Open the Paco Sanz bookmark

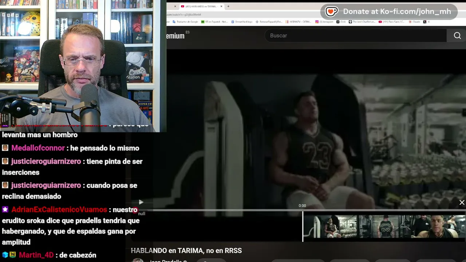(x=392, y=22)
